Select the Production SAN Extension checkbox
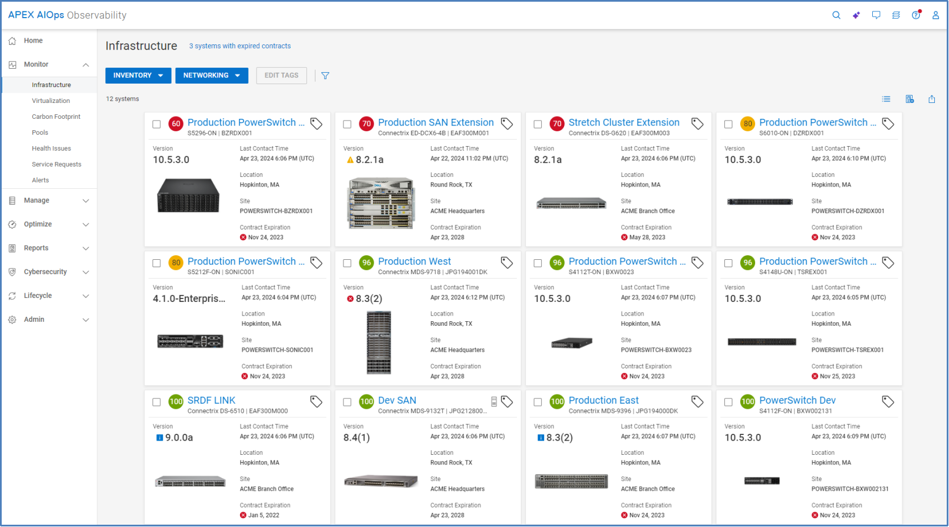 (347, 124)
